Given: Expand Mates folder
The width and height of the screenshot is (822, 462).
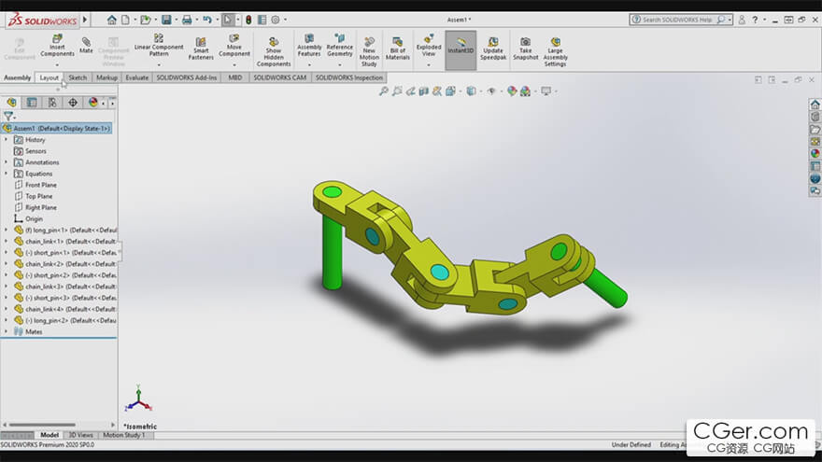Looking at the screenshot, I should click(x=7, y=331).
